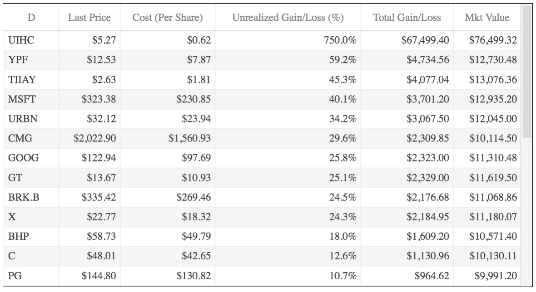Click the D column header
The image size is (536, 292).
click(x=31, y=18)
